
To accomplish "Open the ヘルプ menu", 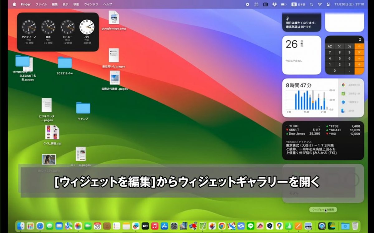I will pyautogui.click(x=108, y=4).
